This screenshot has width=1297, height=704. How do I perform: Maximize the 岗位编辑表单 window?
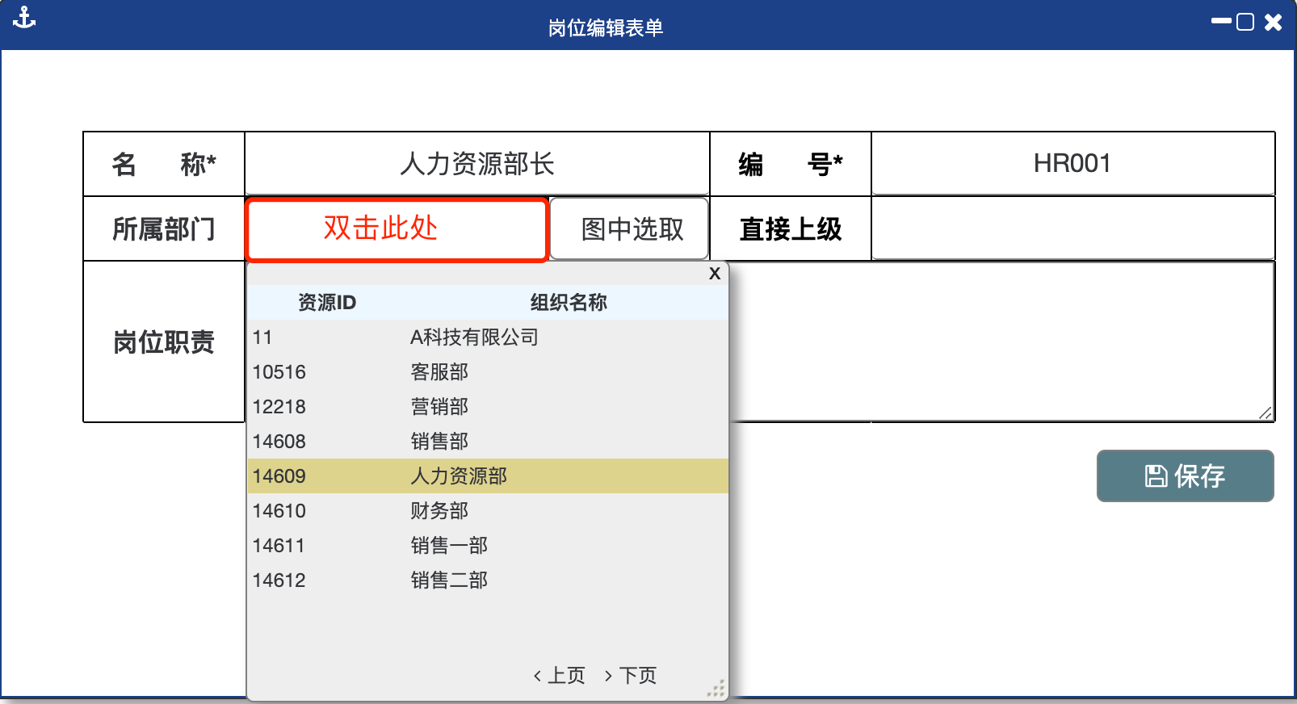tap(1245, 22)
